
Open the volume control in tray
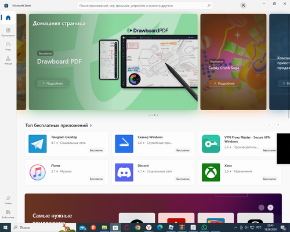[x=246, y=227]
